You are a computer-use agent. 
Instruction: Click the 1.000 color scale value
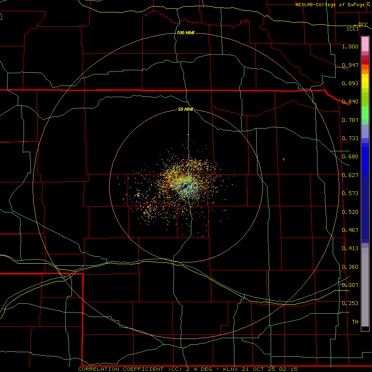pos(350,46)
